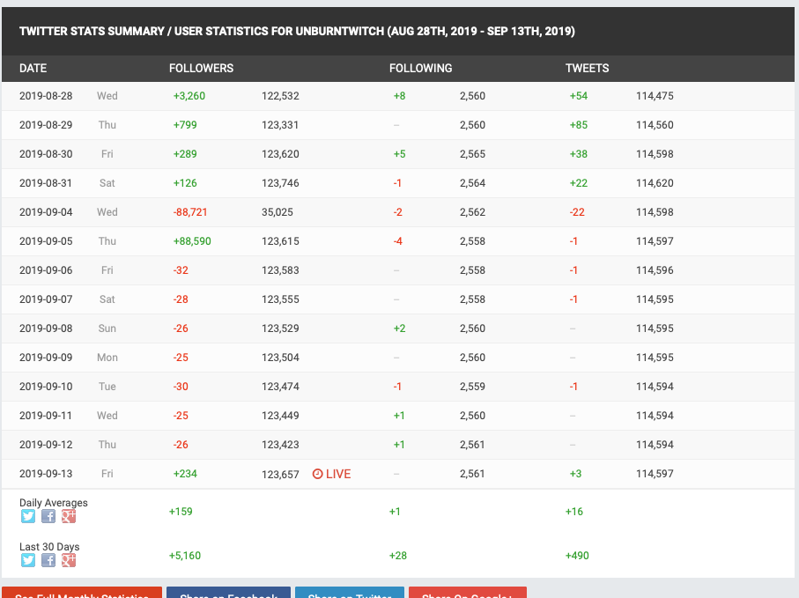Select date 2019-08-30
The width and height of the screenshot is (799, 598).
46,154
